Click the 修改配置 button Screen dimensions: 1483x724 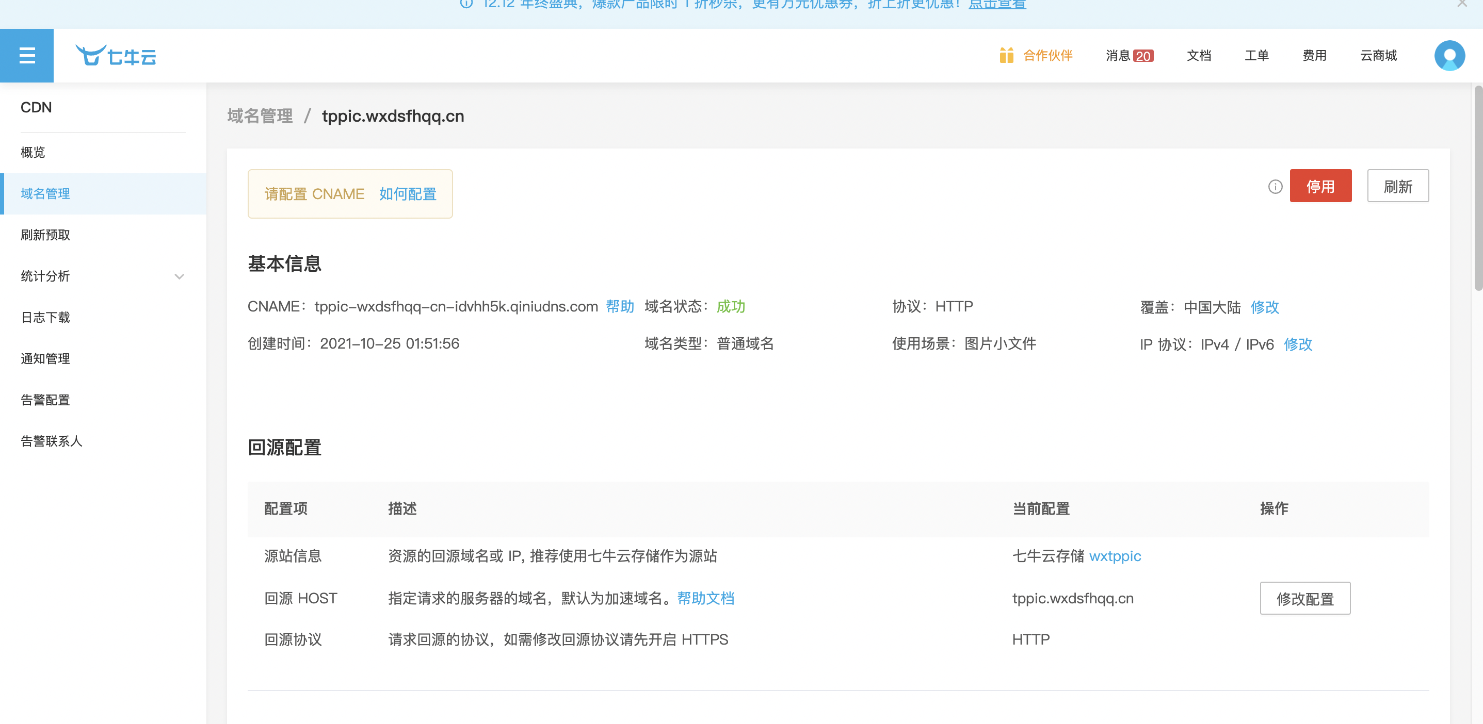[x=1304, y=599]
